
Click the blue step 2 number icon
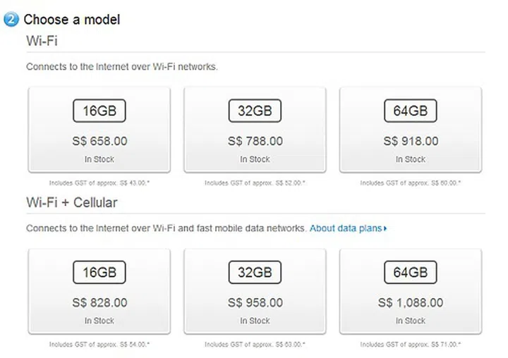(11, 19)
